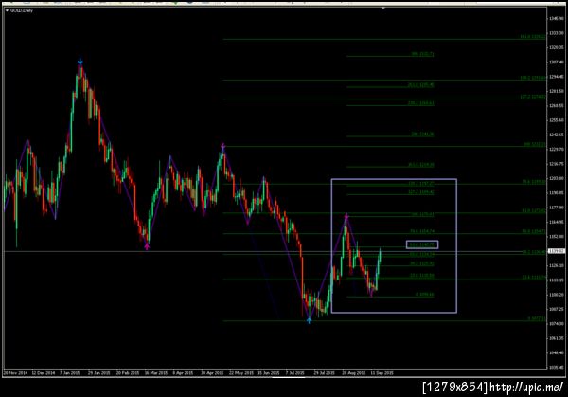Click the 1203.80 price axis value
Viewport: 568px width, 397px height.
tap(556, 178)
